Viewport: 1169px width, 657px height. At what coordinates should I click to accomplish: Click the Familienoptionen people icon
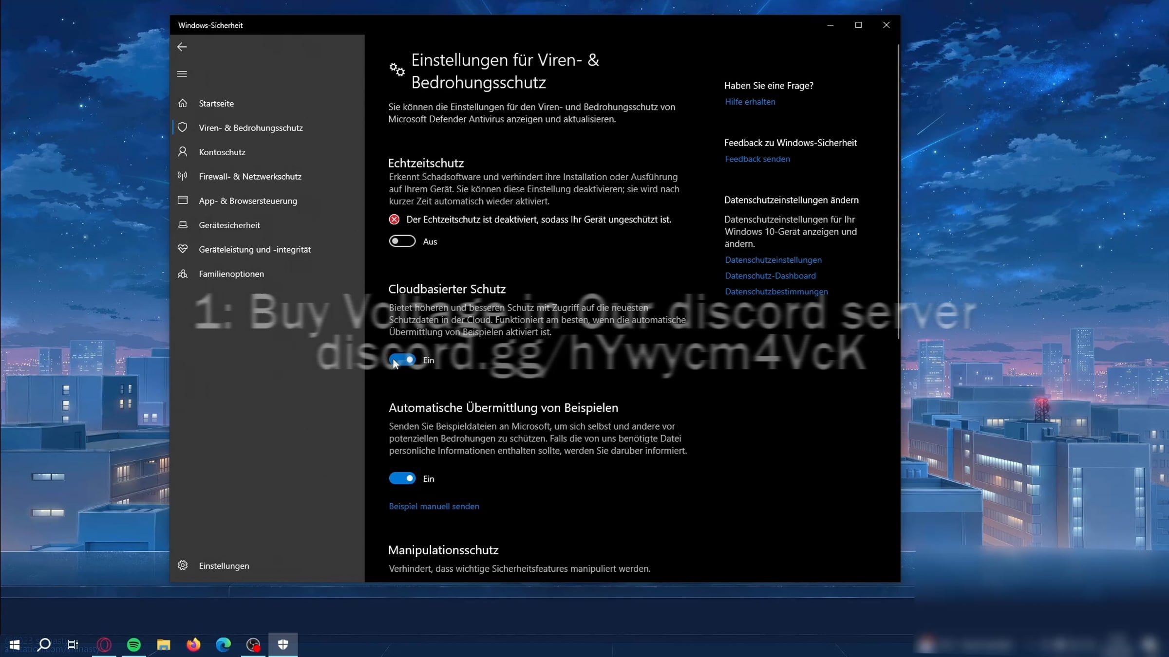click(183, 274)
